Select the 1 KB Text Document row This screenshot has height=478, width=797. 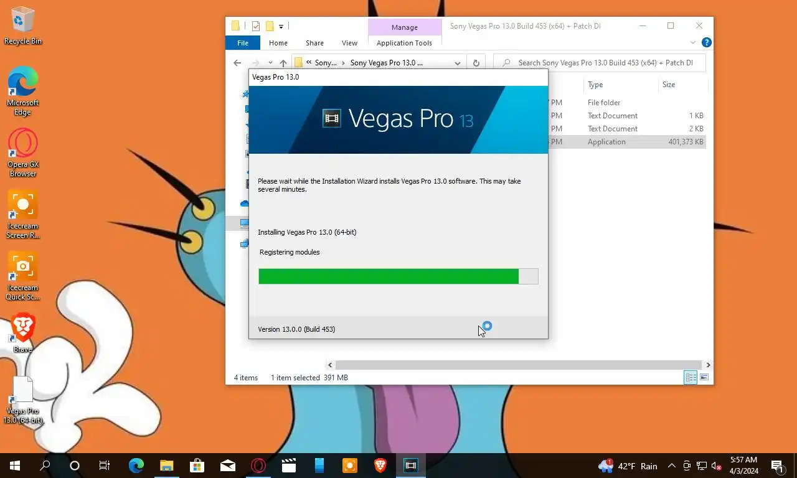628,116
